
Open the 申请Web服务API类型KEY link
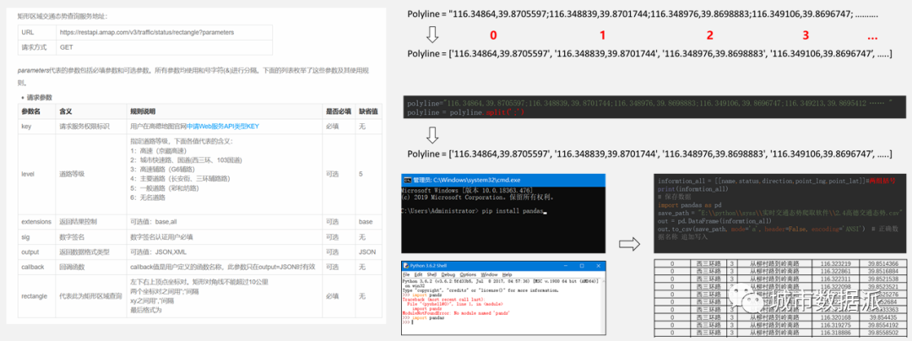tap(223, 126)
